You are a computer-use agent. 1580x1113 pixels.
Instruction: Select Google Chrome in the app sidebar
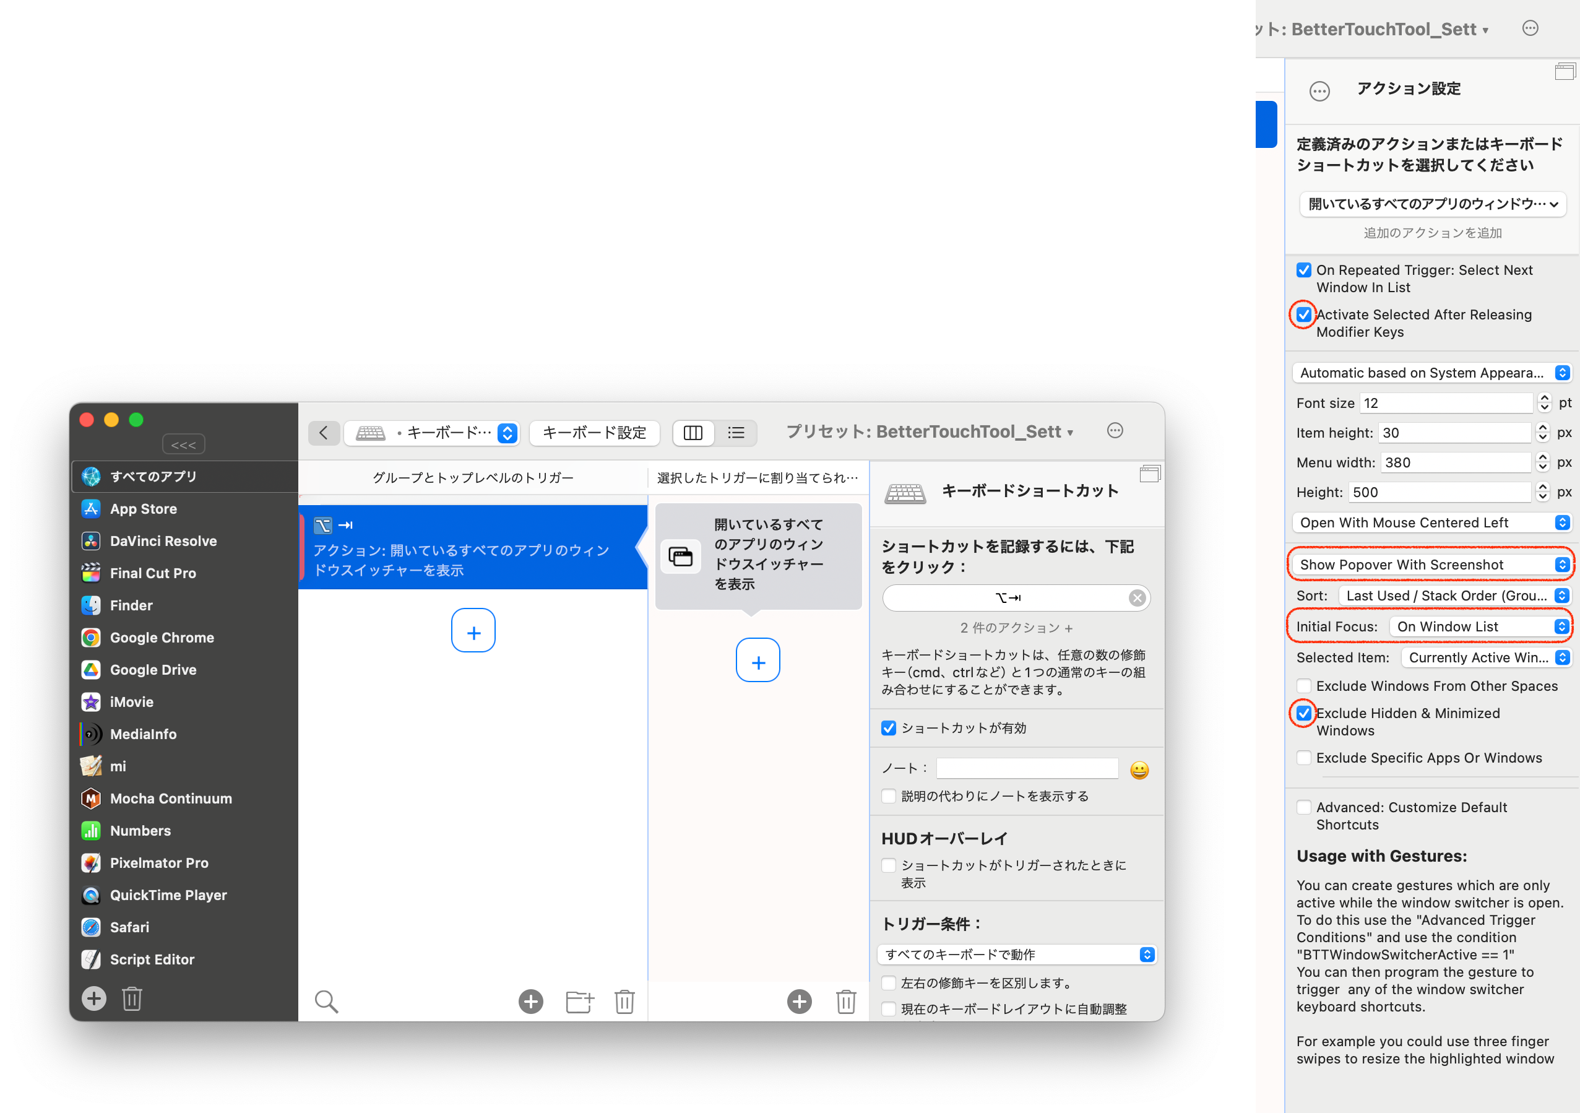pyautogui.click(x=162, y=638)
